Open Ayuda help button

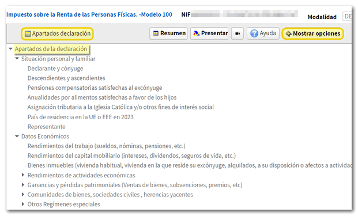(263, 33)
